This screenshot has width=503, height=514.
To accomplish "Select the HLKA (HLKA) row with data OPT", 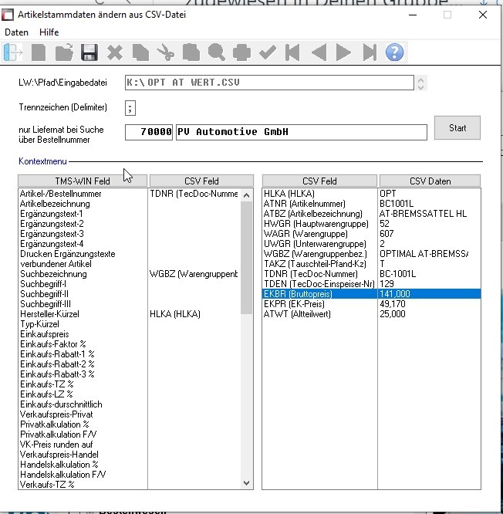I will (371, 194).
